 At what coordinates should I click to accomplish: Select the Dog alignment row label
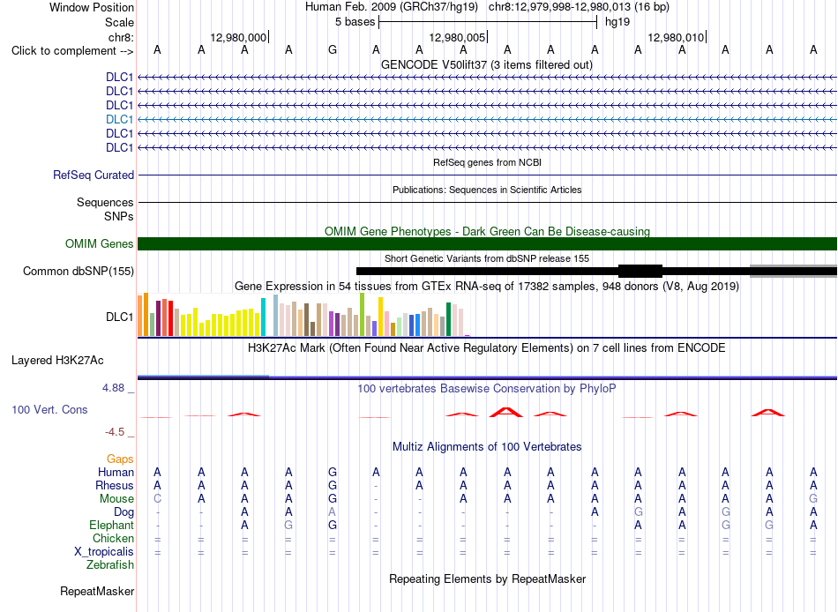pos(123,512)
